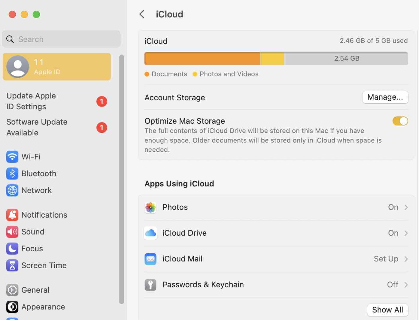Open iCloud Mail setup via chevron
This screenshot has height=320, width=419.
406,259
